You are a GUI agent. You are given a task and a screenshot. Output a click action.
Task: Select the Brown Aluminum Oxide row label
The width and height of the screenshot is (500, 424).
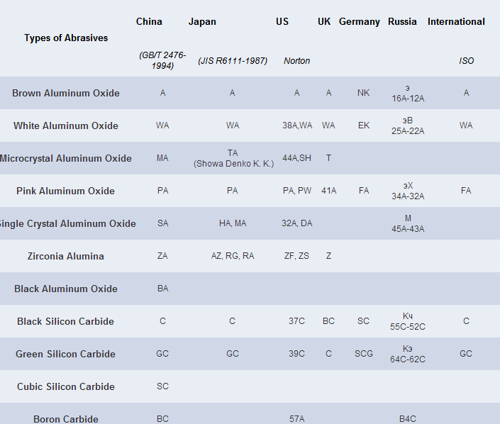click(x=66, y=93)
